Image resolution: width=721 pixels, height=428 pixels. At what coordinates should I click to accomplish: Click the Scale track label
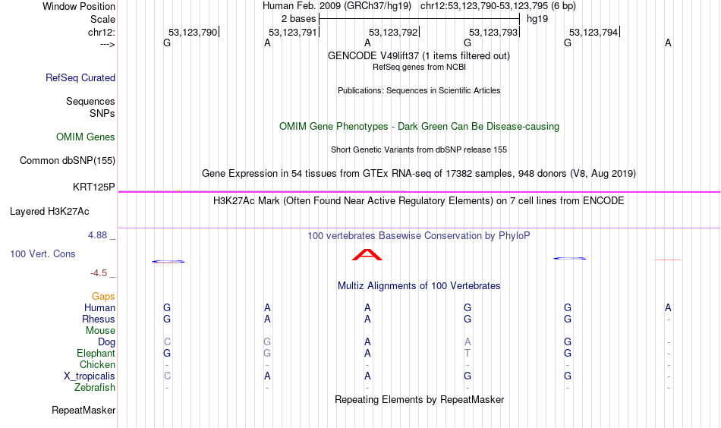click(102, 19)
